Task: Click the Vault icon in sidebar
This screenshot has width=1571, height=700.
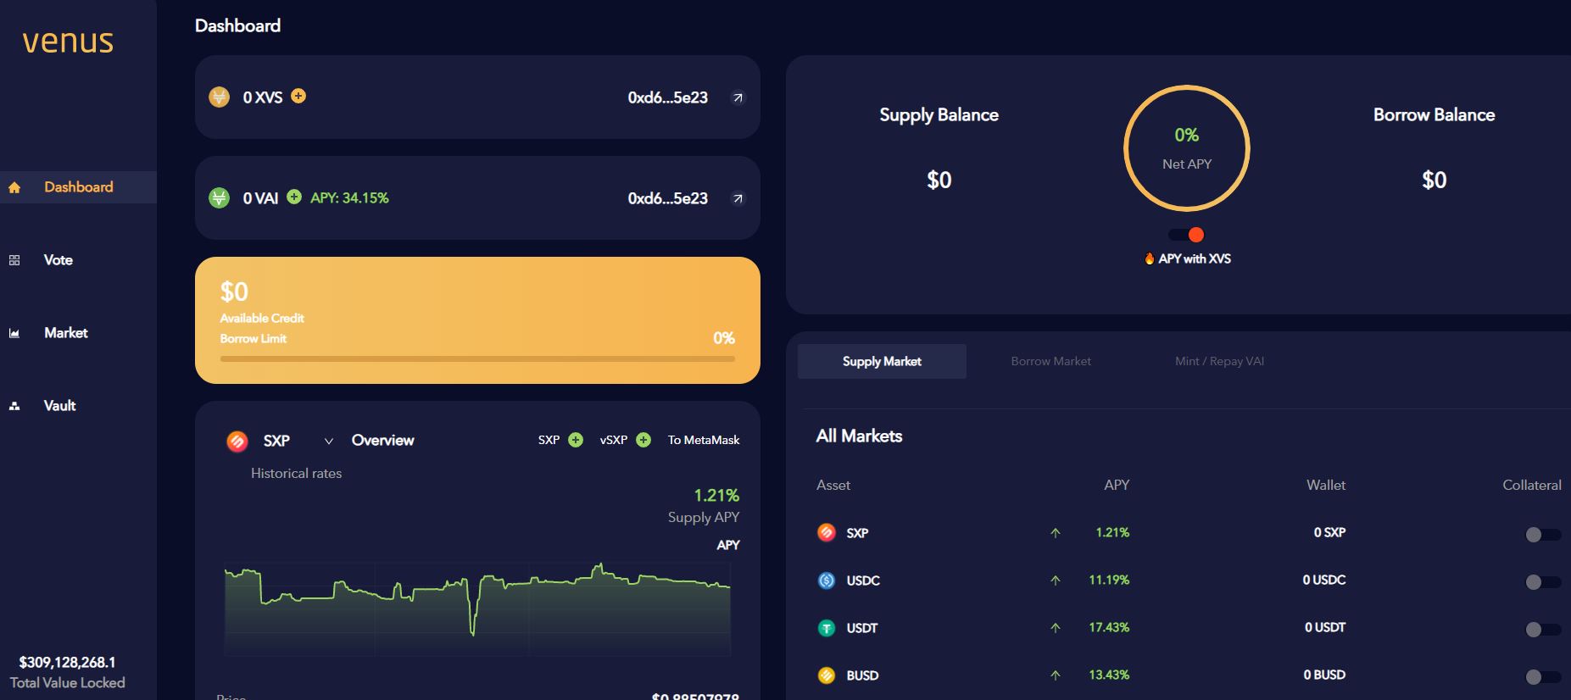Action: click(14, 406)
